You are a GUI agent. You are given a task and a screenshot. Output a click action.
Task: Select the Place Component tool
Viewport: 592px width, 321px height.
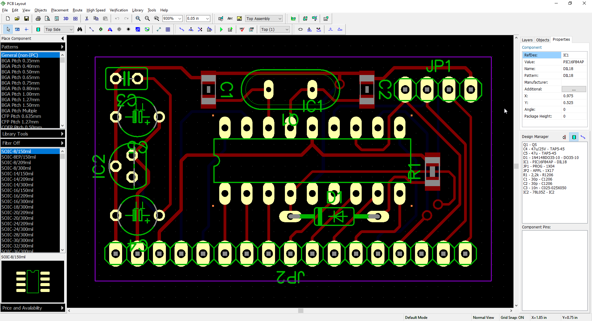pyautogui.click(x=38, y=29)
